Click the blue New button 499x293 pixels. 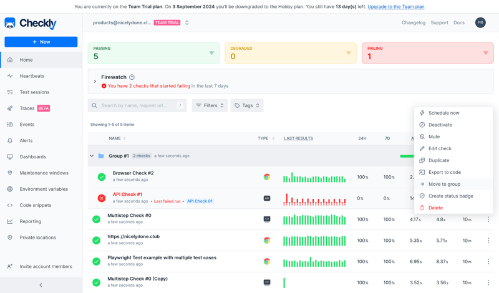(41, 42)
